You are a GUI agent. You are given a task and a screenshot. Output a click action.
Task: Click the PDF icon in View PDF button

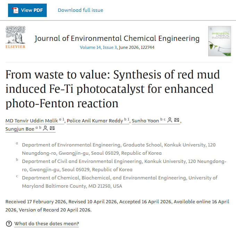15,10
